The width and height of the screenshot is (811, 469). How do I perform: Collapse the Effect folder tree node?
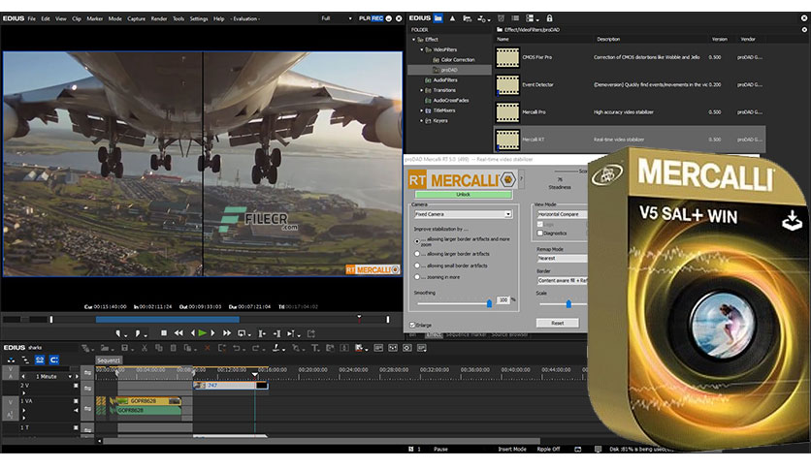coord(414,40)
